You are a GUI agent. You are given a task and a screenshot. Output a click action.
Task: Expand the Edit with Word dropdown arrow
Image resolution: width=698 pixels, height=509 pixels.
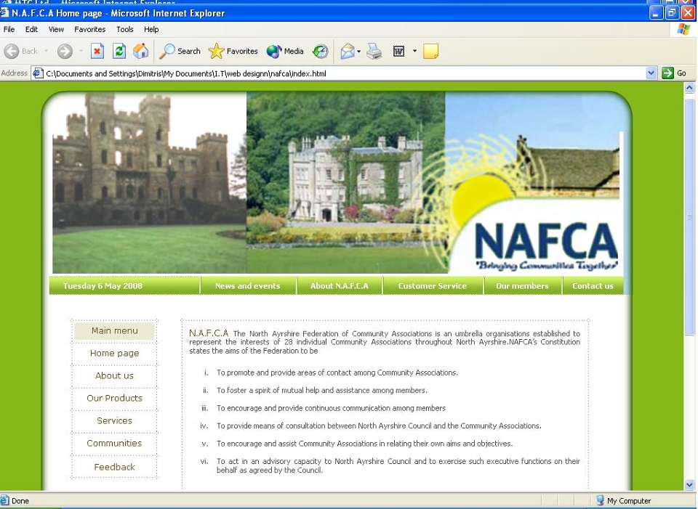coord(414,51)
